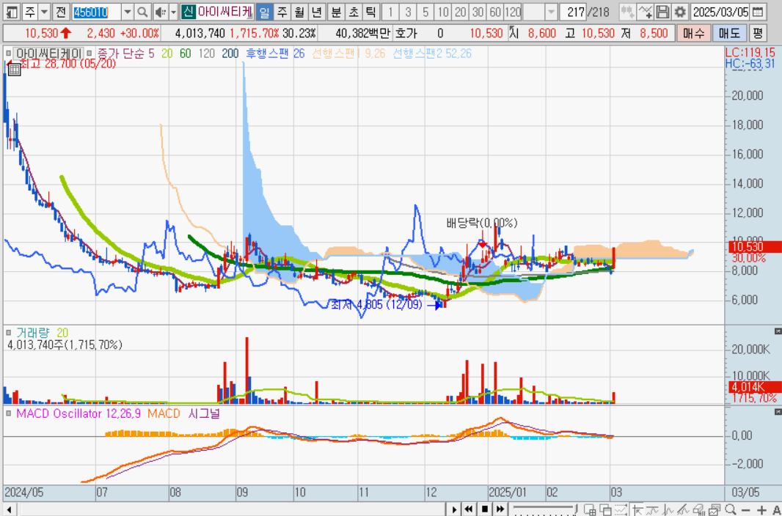Click the 평 button
The width and height of the screenshot is (782, 516).
click(x=758, y=34)
